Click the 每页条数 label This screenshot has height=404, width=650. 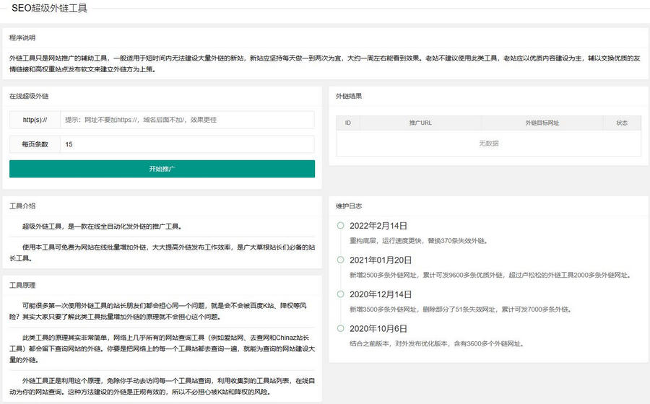[x=35, y=144]
